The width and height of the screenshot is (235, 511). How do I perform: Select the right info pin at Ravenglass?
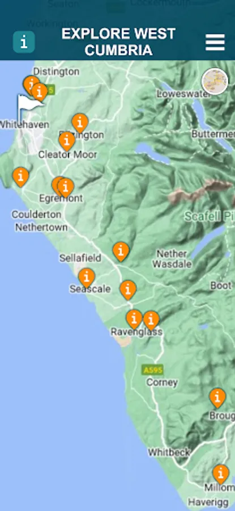point(151,321)
